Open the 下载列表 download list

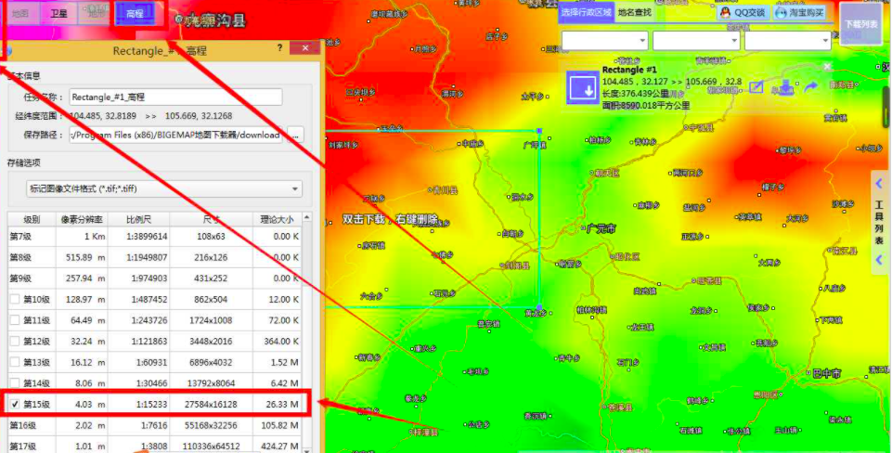(860, 24)
